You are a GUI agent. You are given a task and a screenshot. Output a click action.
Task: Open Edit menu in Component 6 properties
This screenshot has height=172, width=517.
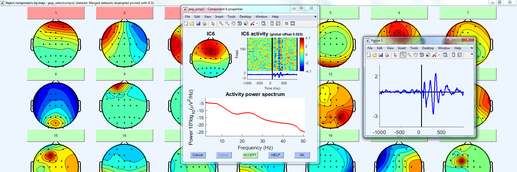(x=197, y=17)
